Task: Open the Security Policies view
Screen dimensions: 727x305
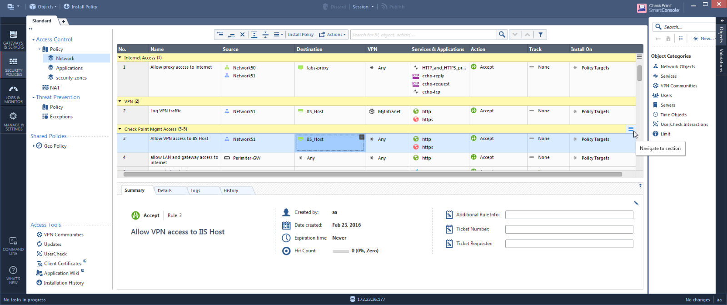Action: tap(13, 66)
